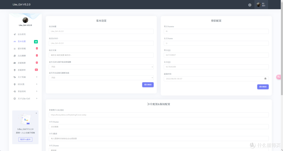
Task: Click the 愿得一人心 白首不相离 text
Action: (25, 133)
